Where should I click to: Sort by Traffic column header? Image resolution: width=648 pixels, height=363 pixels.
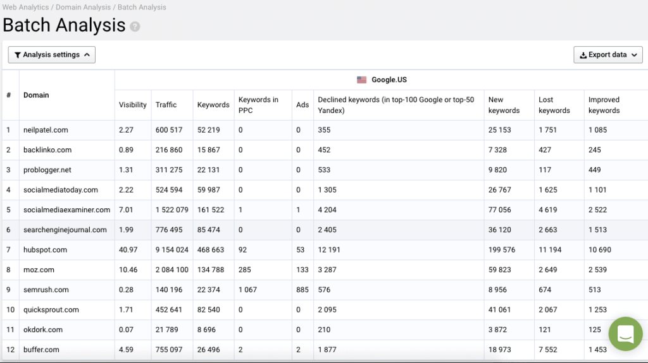point(166,105)
